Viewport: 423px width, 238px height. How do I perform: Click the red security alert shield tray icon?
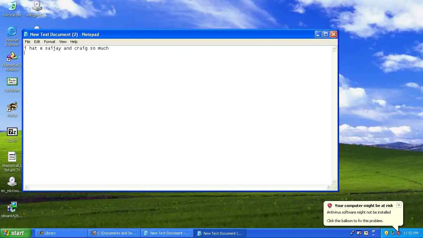click(x=399, y=233)
